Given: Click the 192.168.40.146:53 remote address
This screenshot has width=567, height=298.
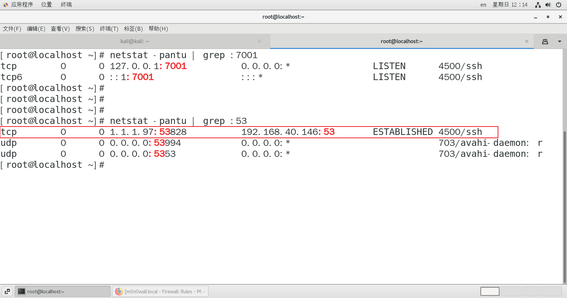Looking at the screenshot, I should pyautogui.click(x=288, y=132).
